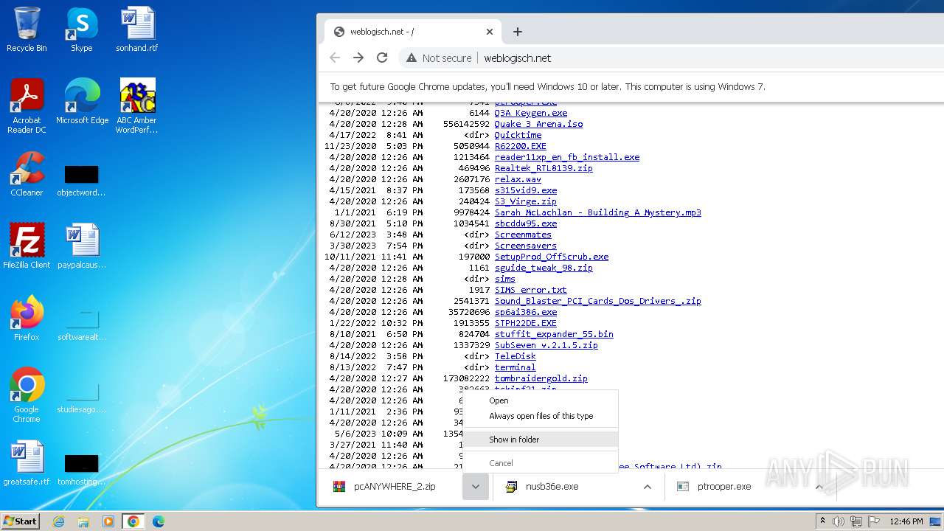Screen dimensions: 944x531
Task: Open the pcANYWHERE_2.zip download item
Action: pyautogui.click(x=394, y=487)
